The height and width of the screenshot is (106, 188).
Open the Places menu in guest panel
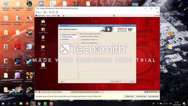point(48,16)
